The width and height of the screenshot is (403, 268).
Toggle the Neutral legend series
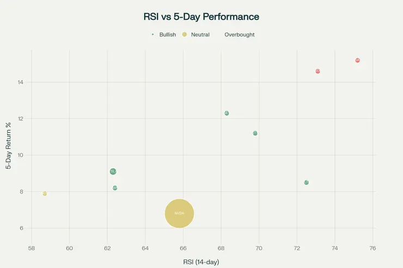pos(200,35)
